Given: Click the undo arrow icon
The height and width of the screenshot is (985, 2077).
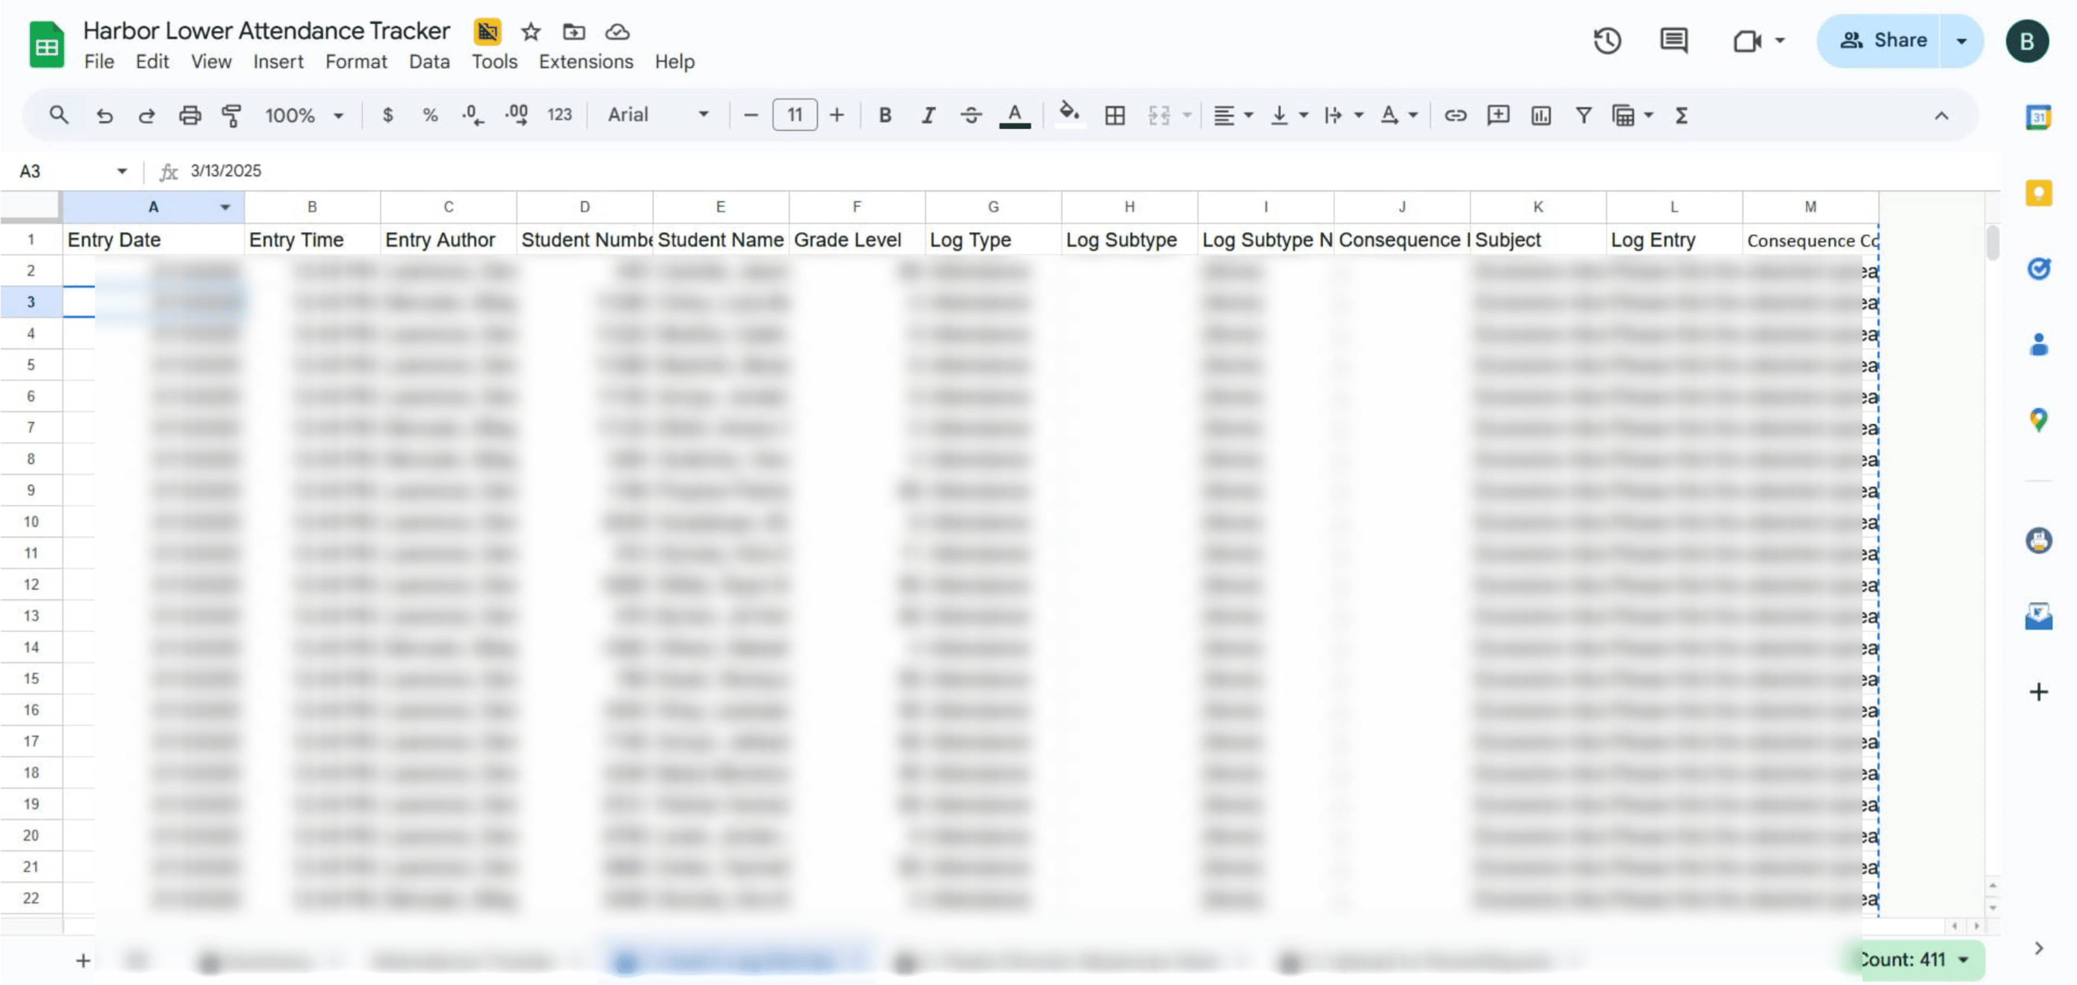Looking at the screenshot, I should 104,115.
